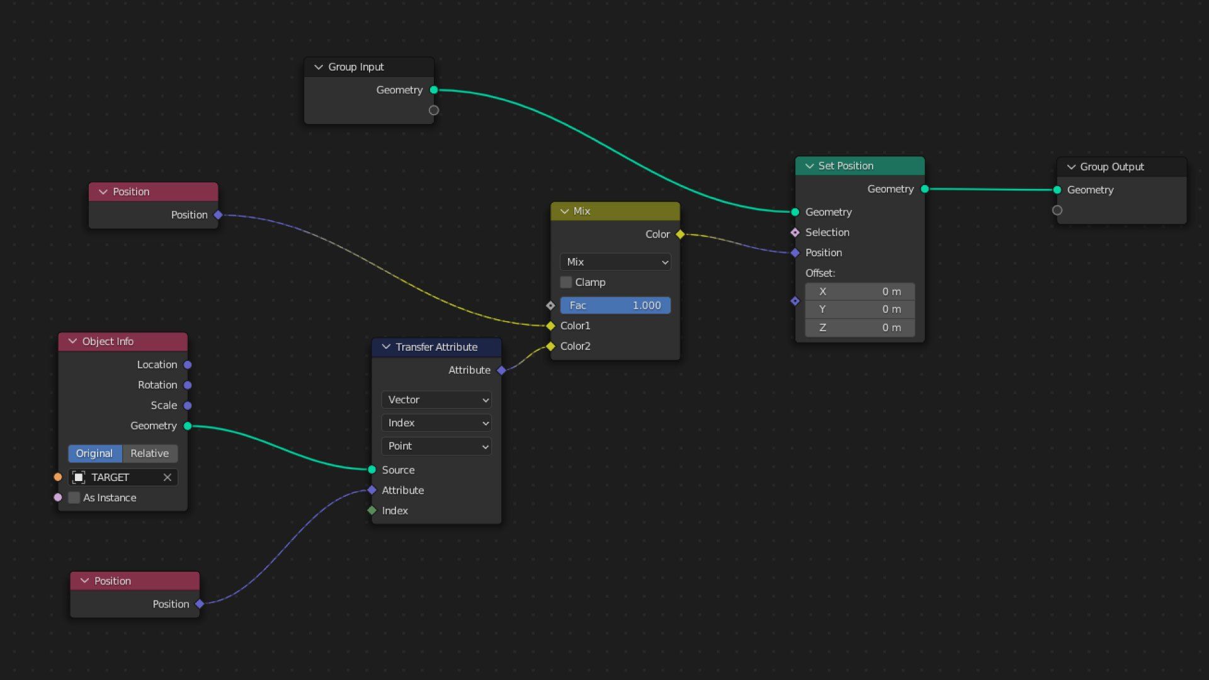
Task: Open the Index mapping dropdown
Action: pos(436,423)
